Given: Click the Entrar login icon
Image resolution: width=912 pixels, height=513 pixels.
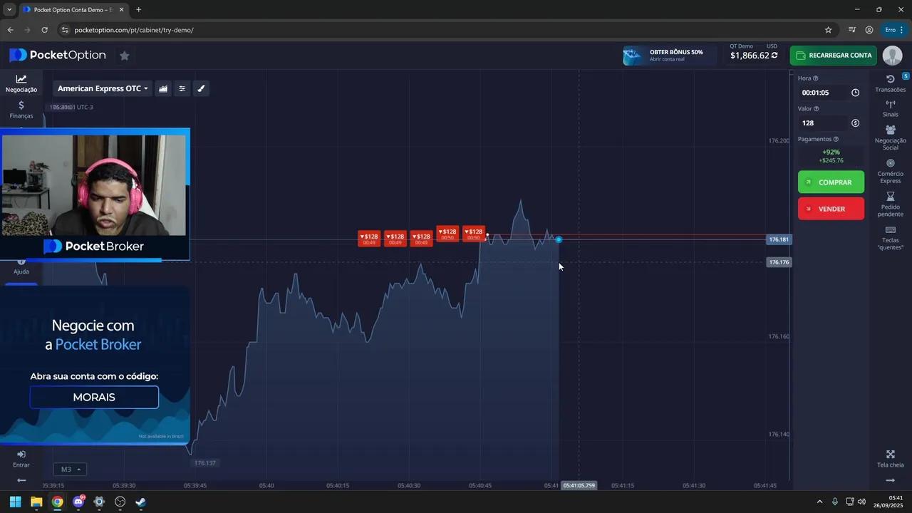Looking at the screenshot, I should (21, 459).
